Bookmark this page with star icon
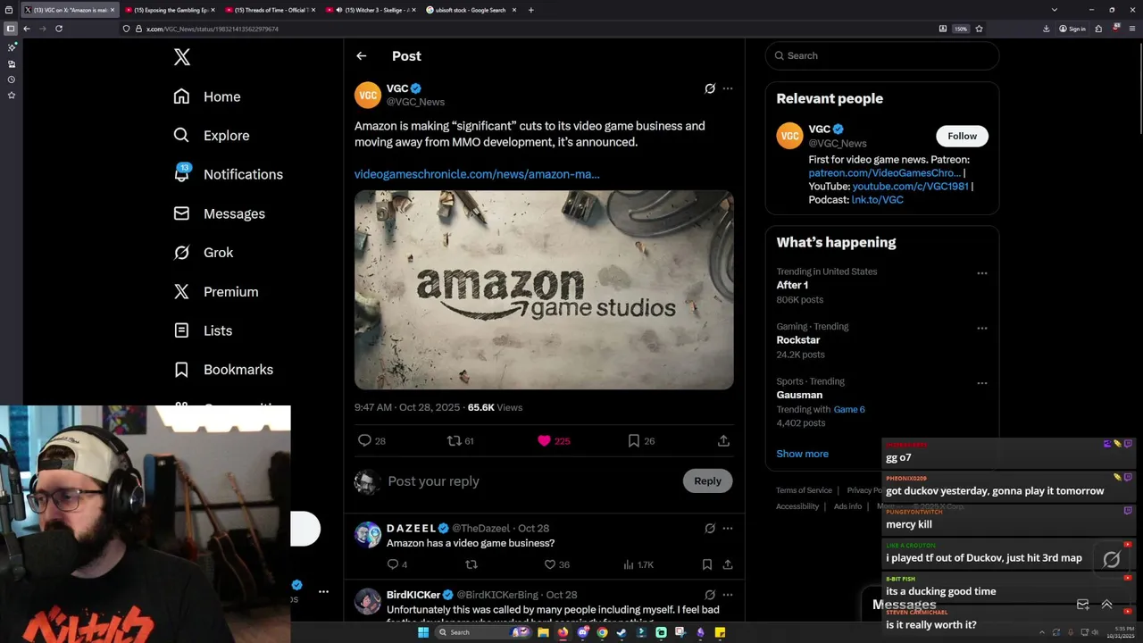1143x643 pixels. tap(980, 29)
